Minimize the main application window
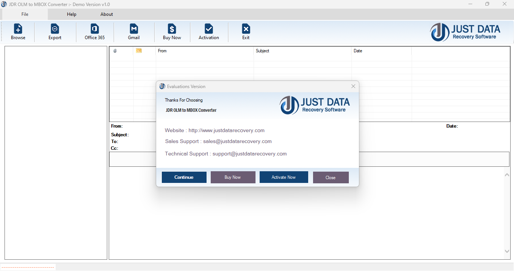The height and width of the screenshot is (271, 514). tap(470, 4)
